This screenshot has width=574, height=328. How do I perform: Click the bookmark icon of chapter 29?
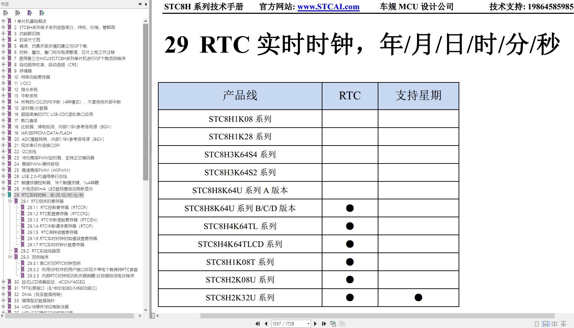tap(10, 195)
